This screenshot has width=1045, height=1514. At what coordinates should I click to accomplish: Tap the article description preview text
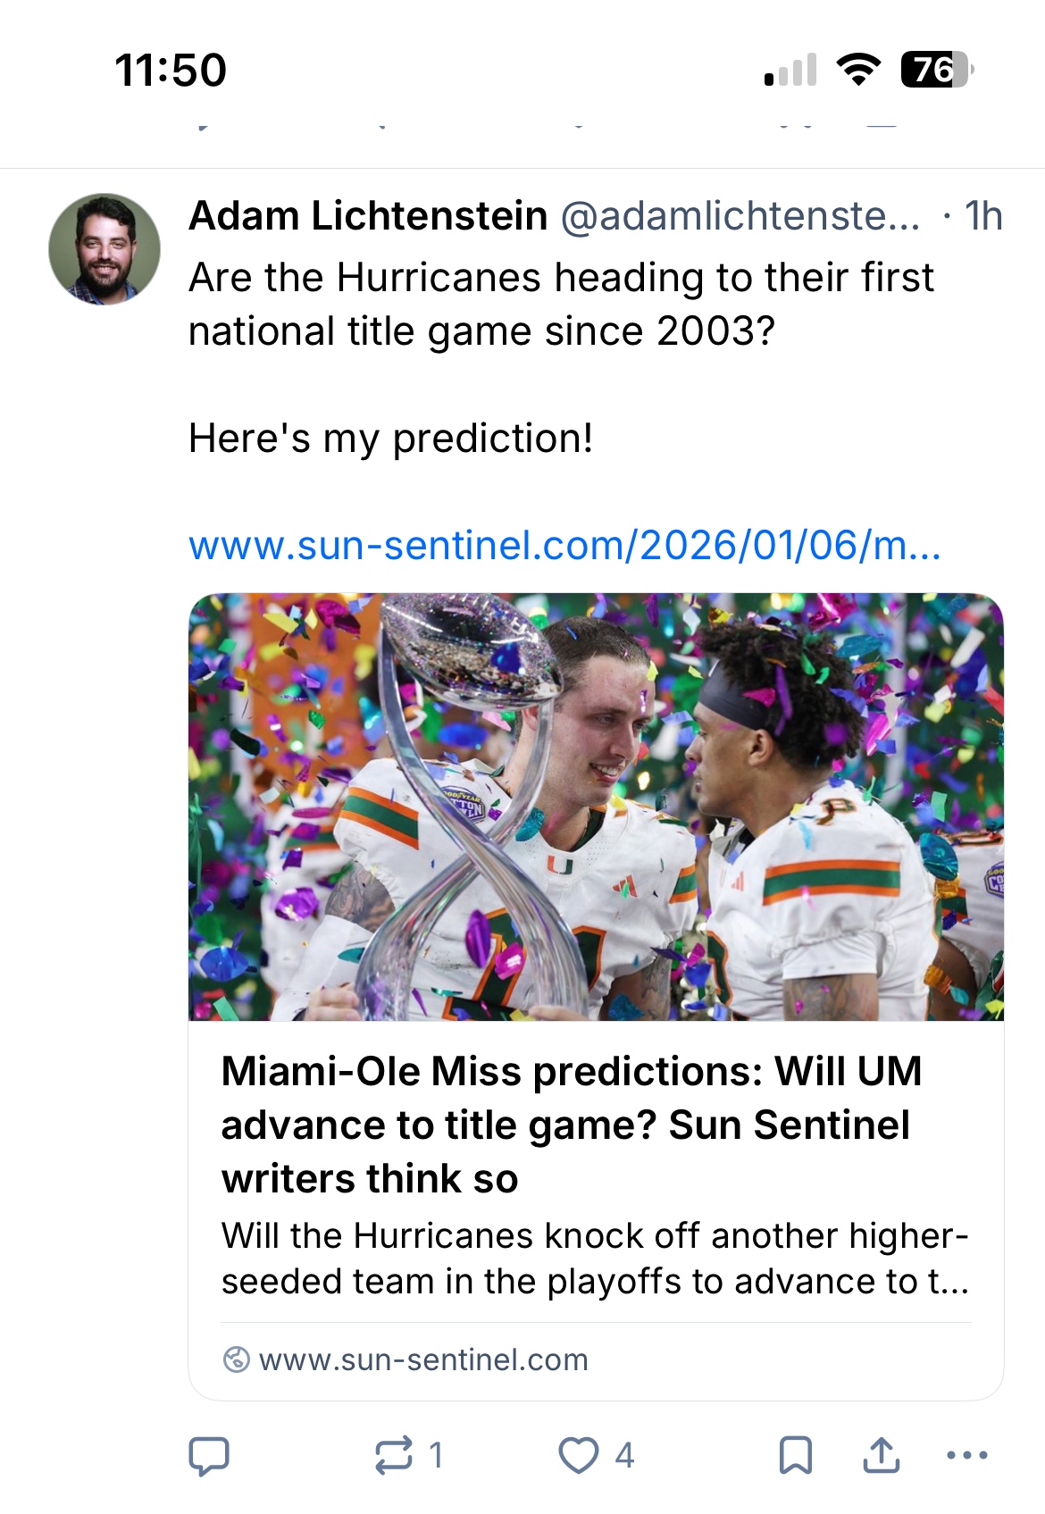(x=595, y=1258)
